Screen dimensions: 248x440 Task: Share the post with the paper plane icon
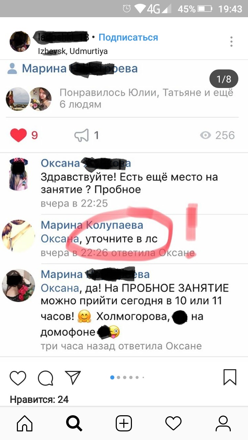[x=73, y=377]
